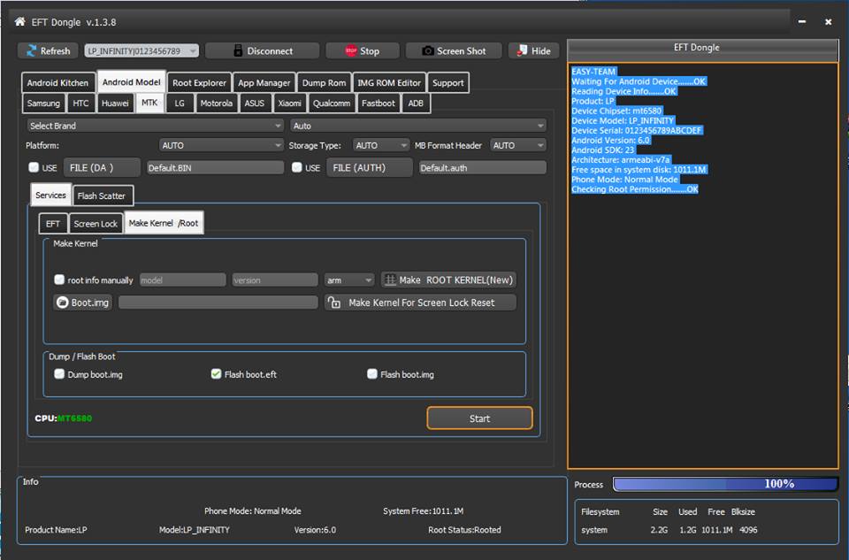This screenshot has width=849, height=560.
Task: Click the model input field
Action: (182, 280)
